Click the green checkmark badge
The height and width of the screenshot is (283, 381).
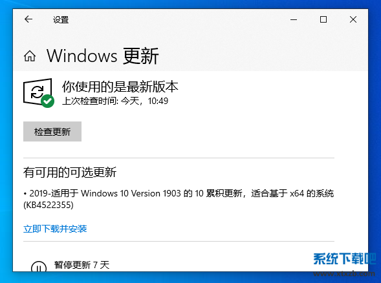click(48, 101)
